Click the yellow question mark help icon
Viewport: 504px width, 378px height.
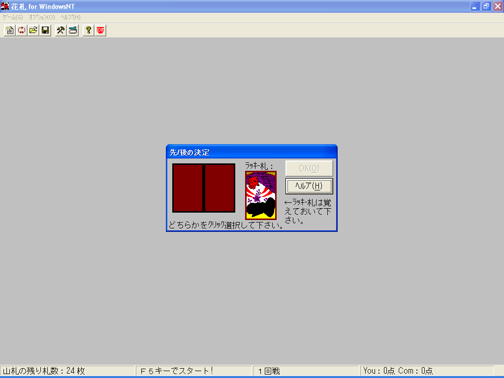(89, 30)
